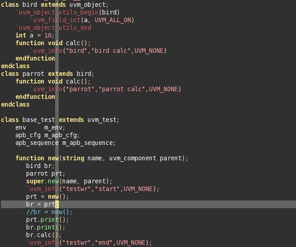Click the `uvm_object_utils_begin(bird) macro line

tap(68, 12)
